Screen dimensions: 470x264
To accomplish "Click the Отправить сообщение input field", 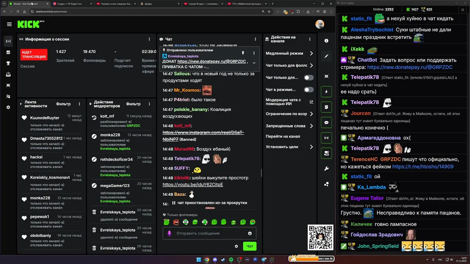I will [209, 233].
